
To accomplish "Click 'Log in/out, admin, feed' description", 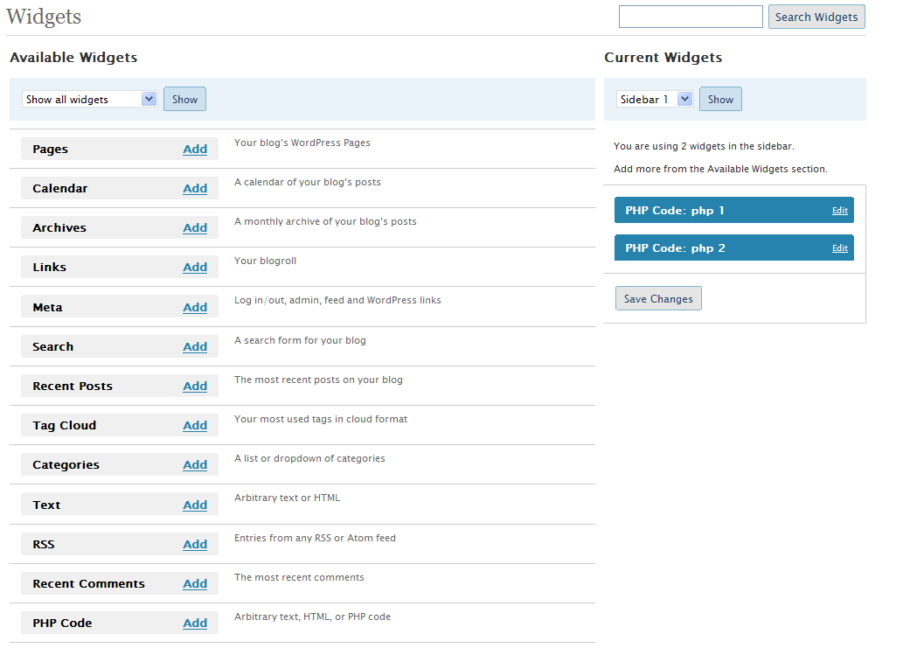I will click(x=337, y=300).
